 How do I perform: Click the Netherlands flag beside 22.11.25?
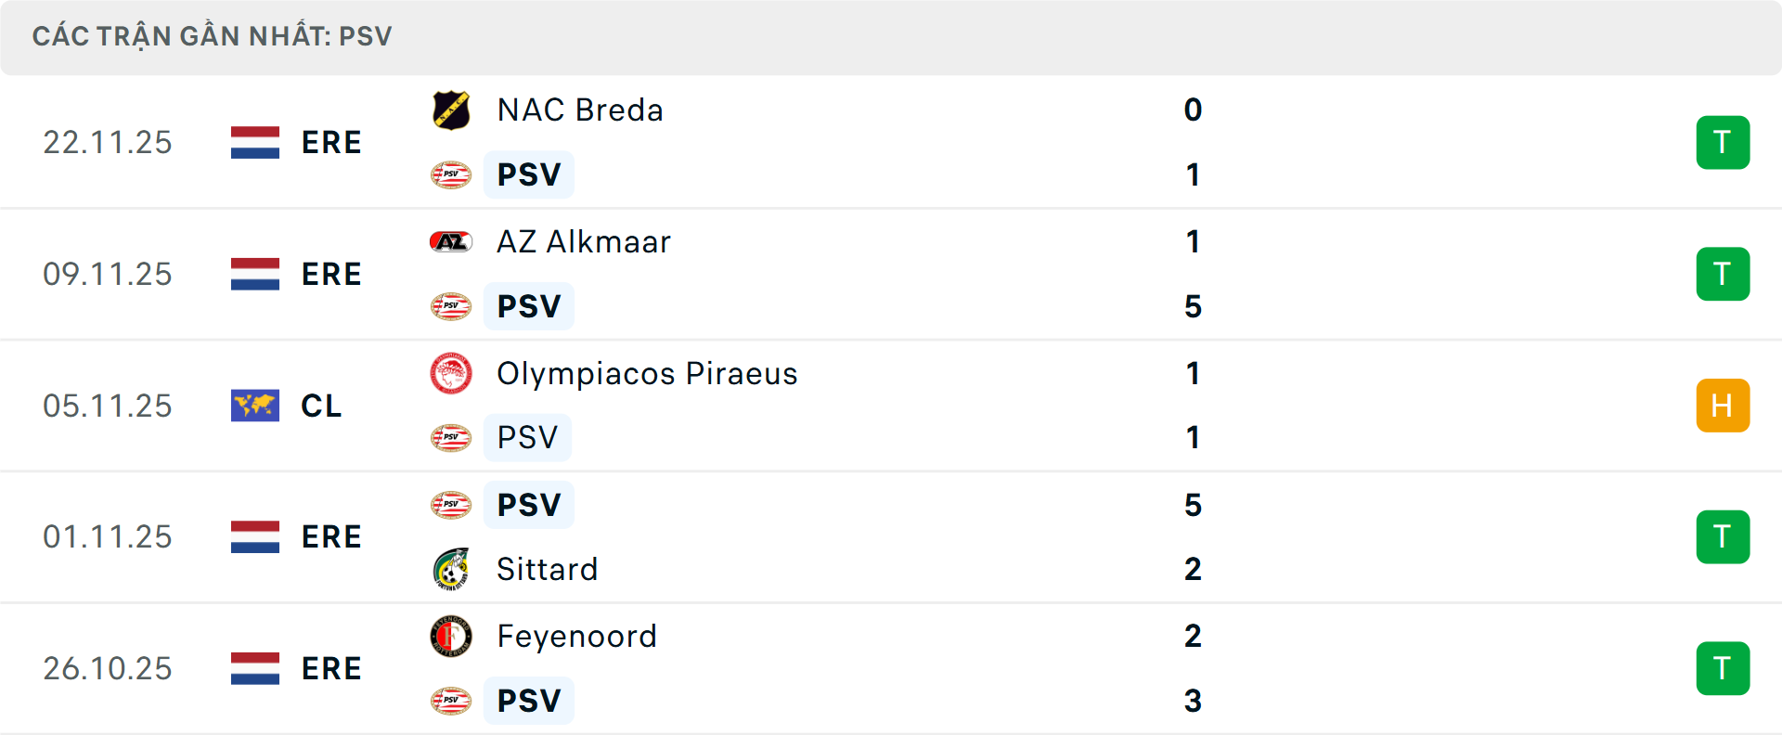coord(255,143)
